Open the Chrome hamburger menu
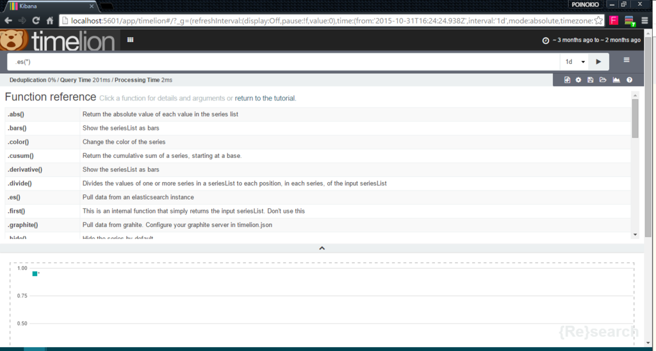This screenshot has width=656, height=351. click(644, 20)
